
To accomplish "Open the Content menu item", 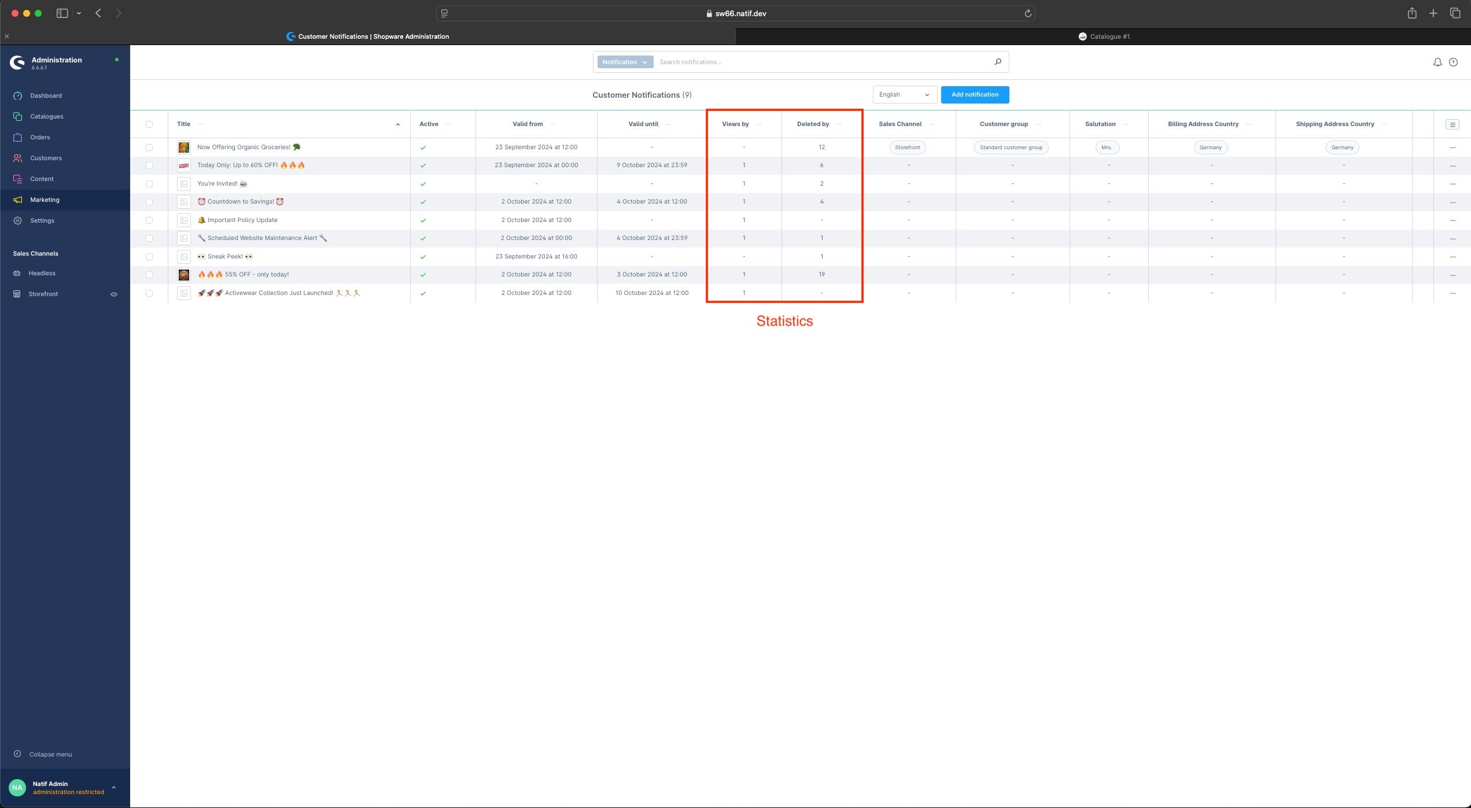I will pyautogui.click(x=42, y=179).
